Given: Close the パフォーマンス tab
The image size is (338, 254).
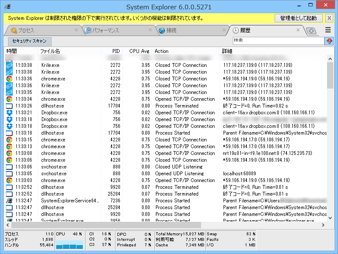Looking at the screenshot, I should coord(150,30).
